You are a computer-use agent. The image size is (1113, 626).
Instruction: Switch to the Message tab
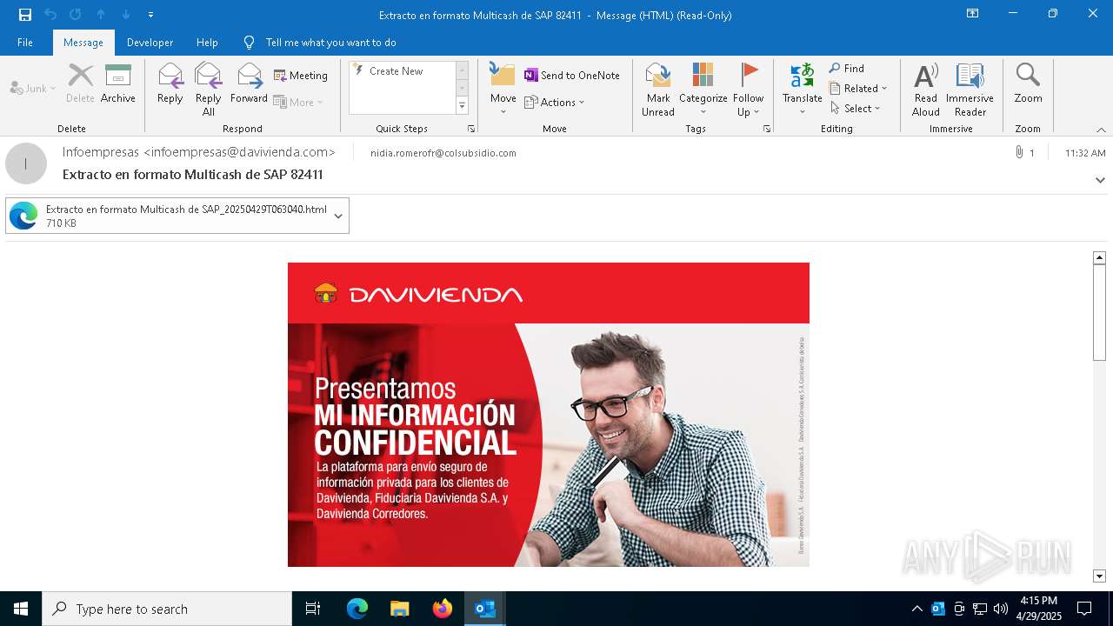(x=83, y=43)
